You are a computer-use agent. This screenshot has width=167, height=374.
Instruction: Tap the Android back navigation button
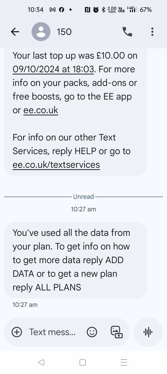[x=41, y=362]
